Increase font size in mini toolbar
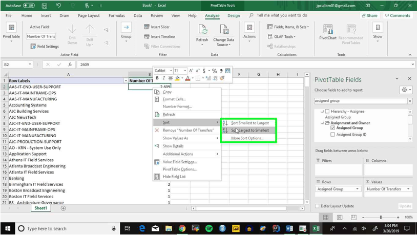 click(x=191, y=71)
